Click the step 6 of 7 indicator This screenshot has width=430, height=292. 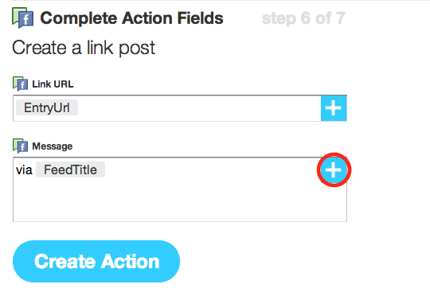tap(303, 18)
